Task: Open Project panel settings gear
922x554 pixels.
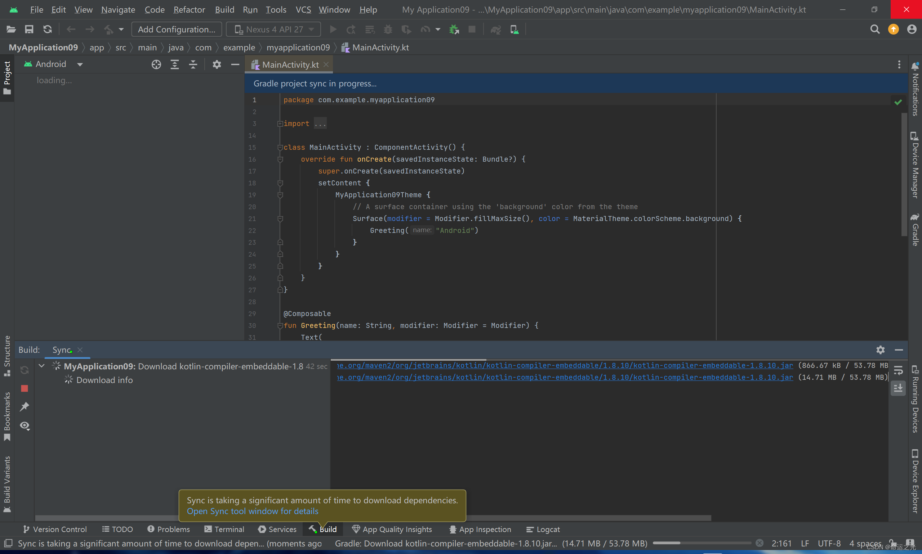Action: pyautogui.click(x=217, y=64)
